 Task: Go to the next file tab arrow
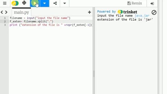[6, 12]
